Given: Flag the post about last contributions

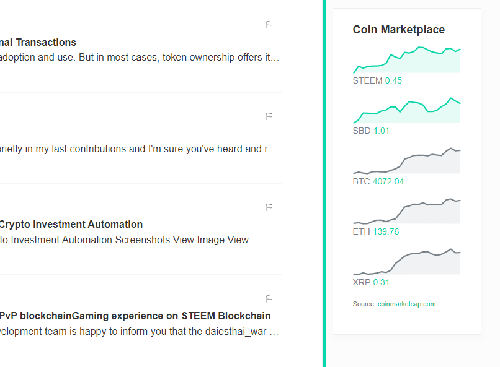Looking at the screenshot, I should 269,116.
